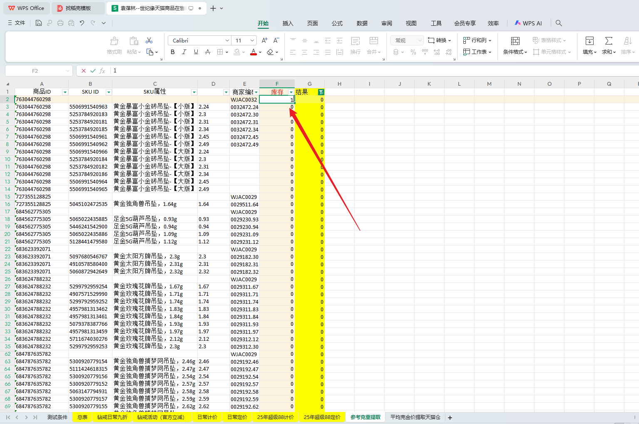This screenshot has height=424, width=639.
Task: Click the WPS AI button
Action: tap(528, 23)
